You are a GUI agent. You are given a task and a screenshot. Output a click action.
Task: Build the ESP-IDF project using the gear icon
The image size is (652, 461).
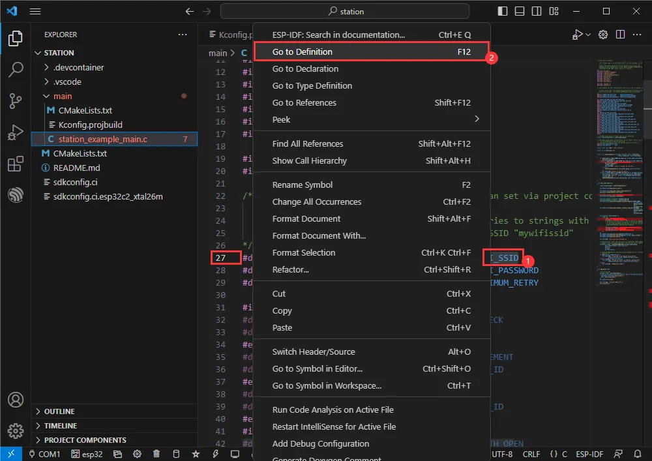(x=136, y=453)
